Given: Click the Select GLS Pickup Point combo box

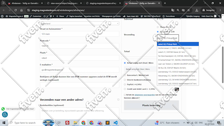Looking at the screenshot, I should [x=168, y=38].
